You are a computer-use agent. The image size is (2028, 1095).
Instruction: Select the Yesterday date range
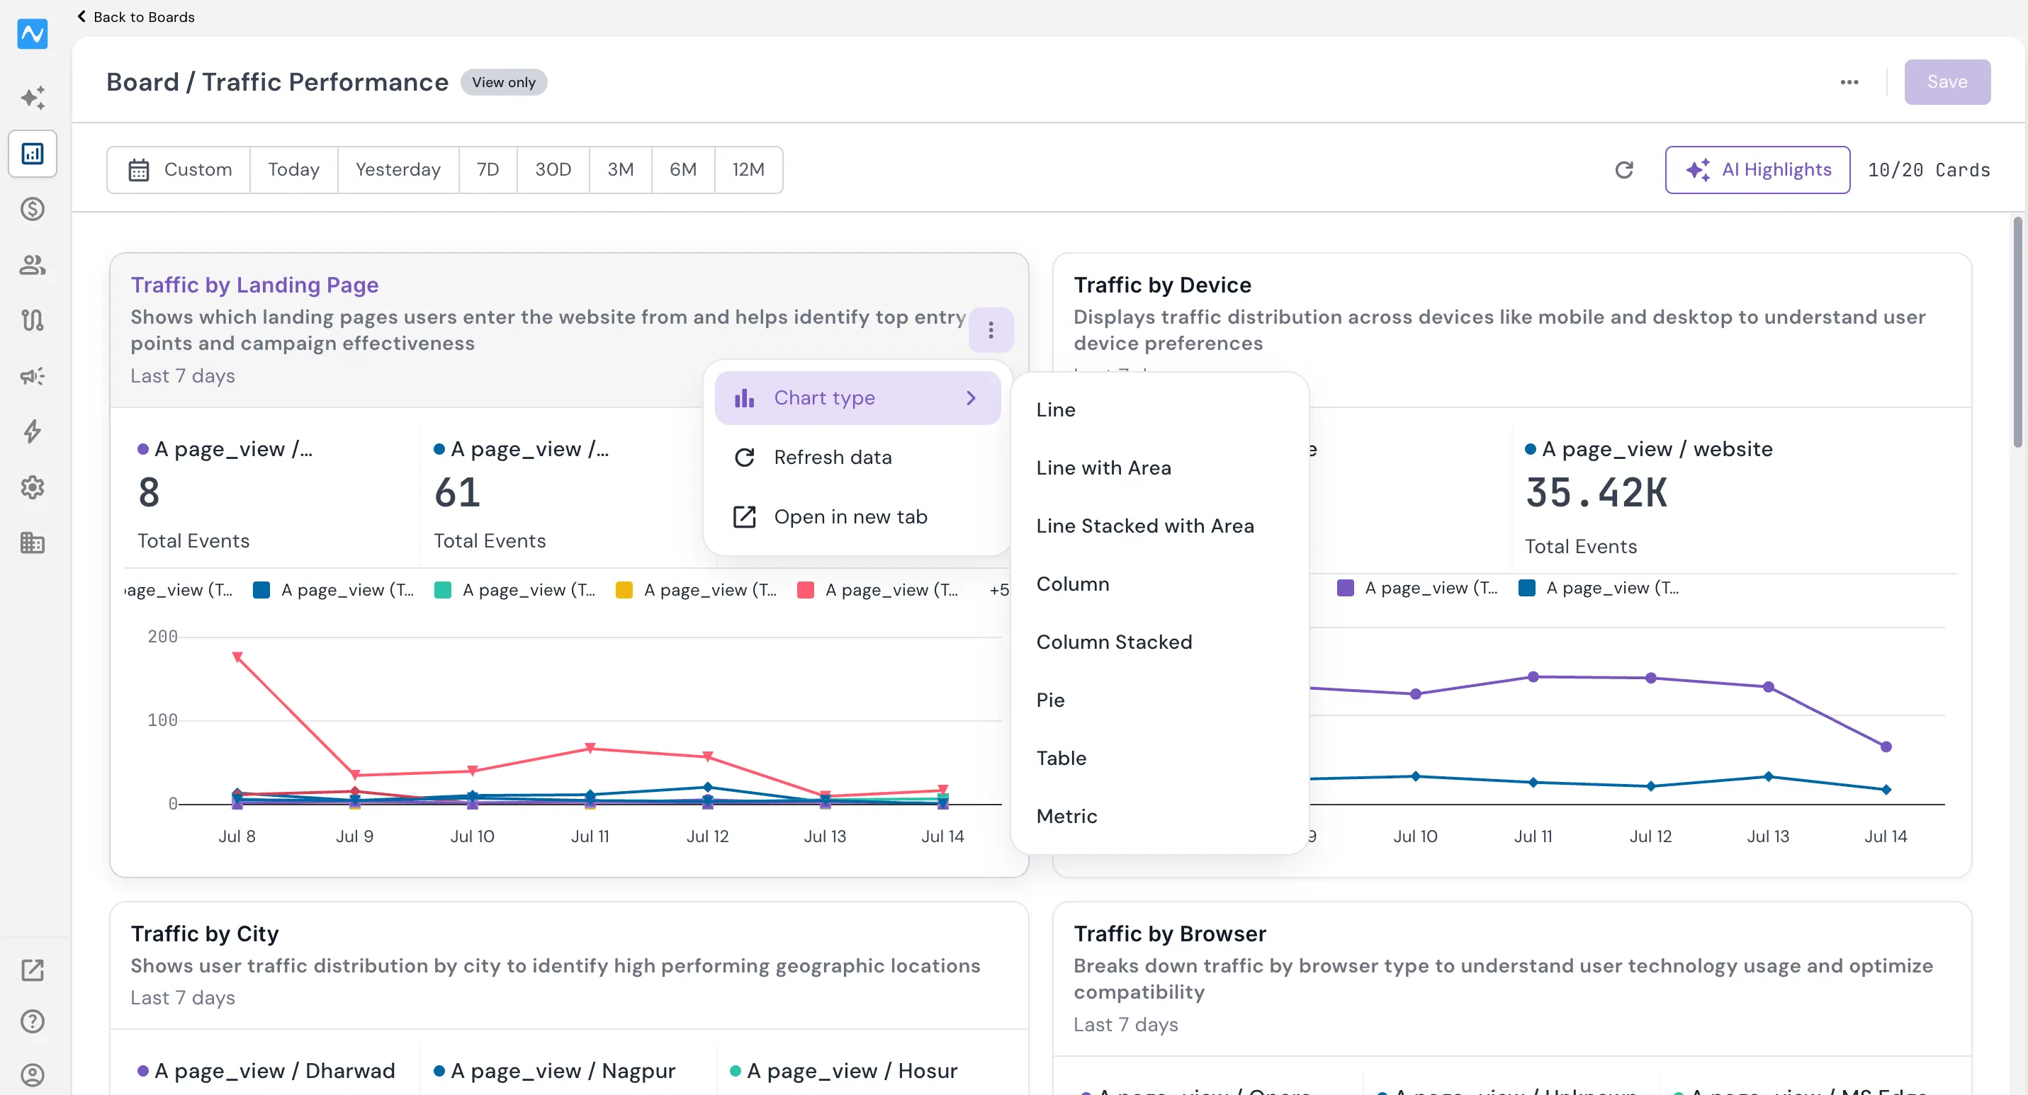tap(398, 170)
